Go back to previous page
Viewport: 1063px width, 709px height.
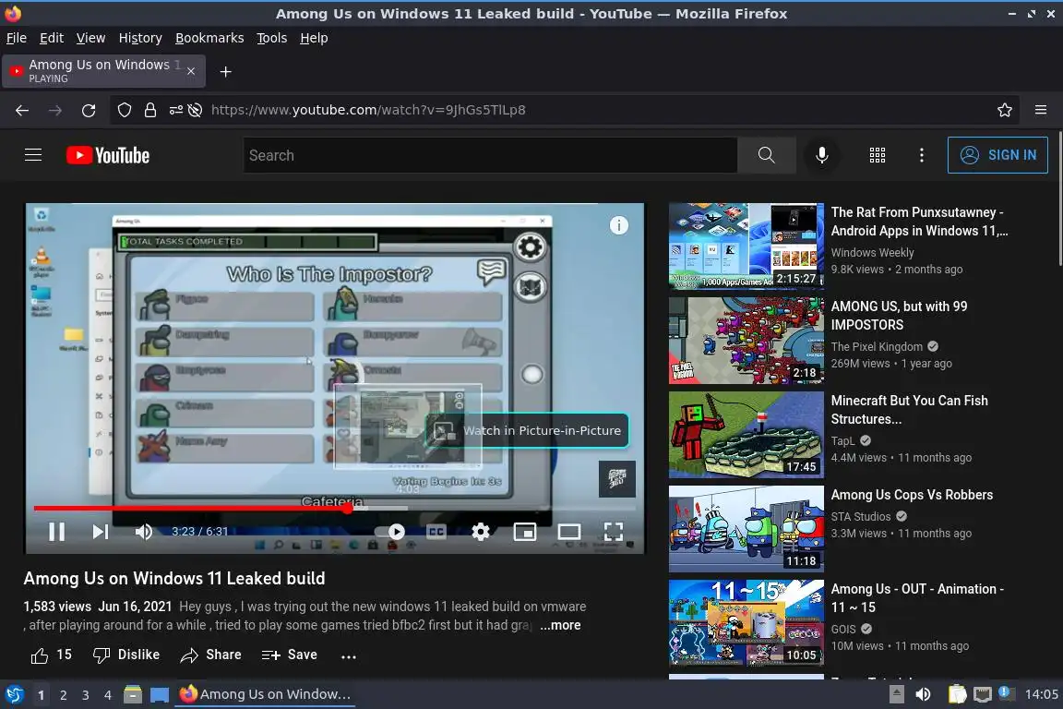tap(22, 110)
